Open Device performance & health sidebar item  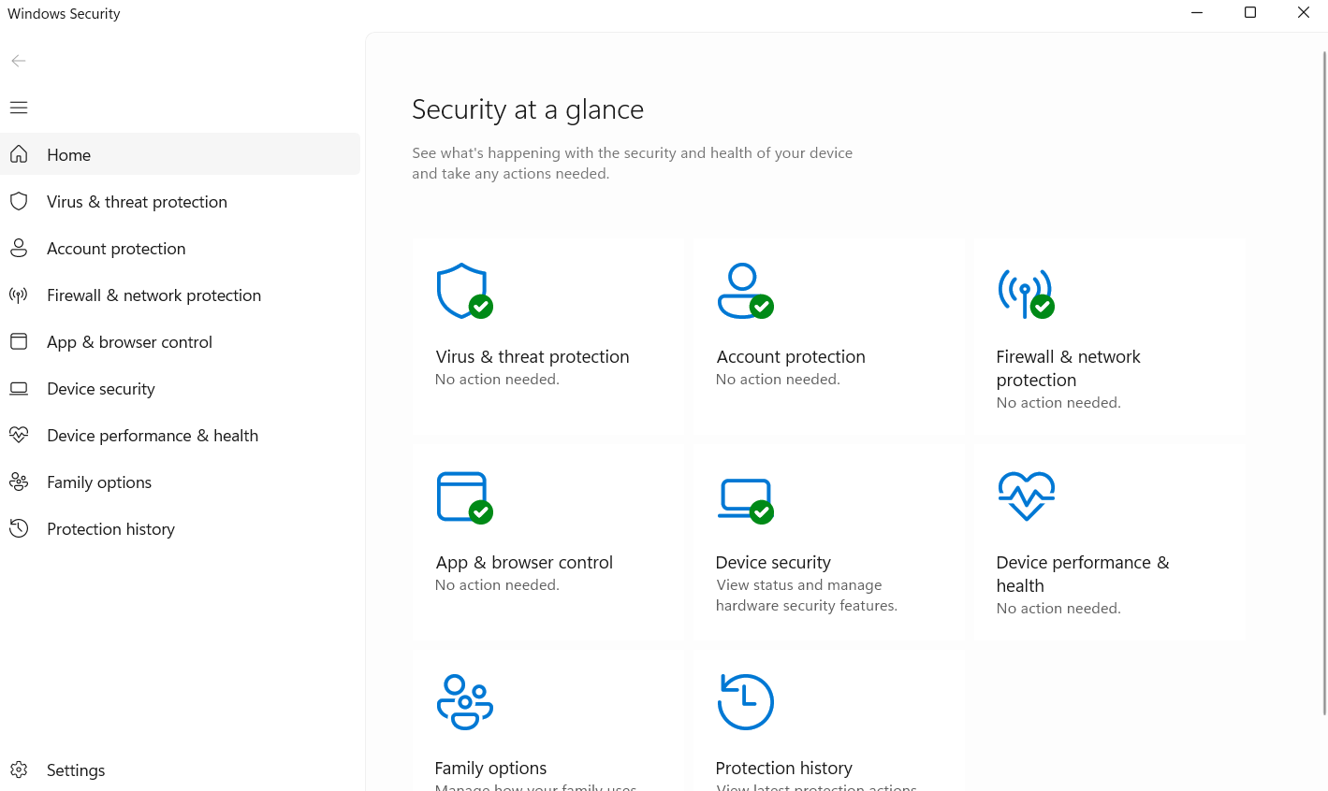point(153,436)
